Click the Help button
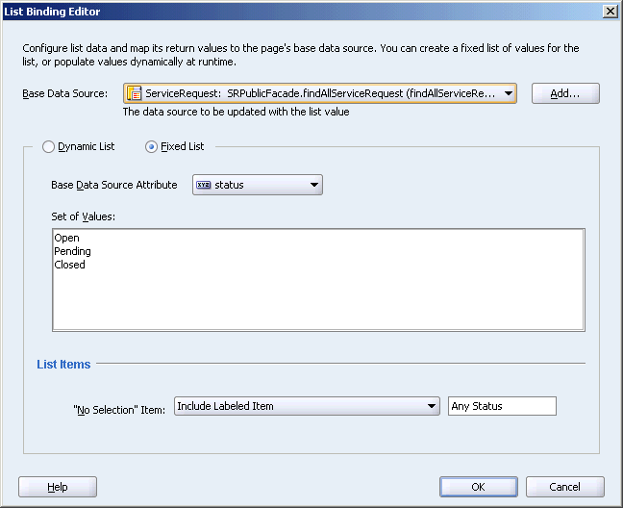The height and width of the screenshot is (508, 623). coord(58,487)
